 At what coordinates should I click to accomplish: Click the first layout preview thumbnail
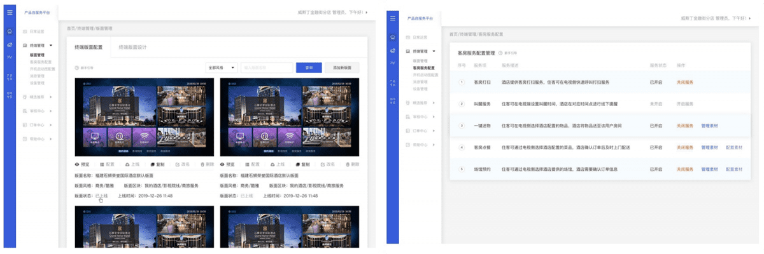[144, 117]
